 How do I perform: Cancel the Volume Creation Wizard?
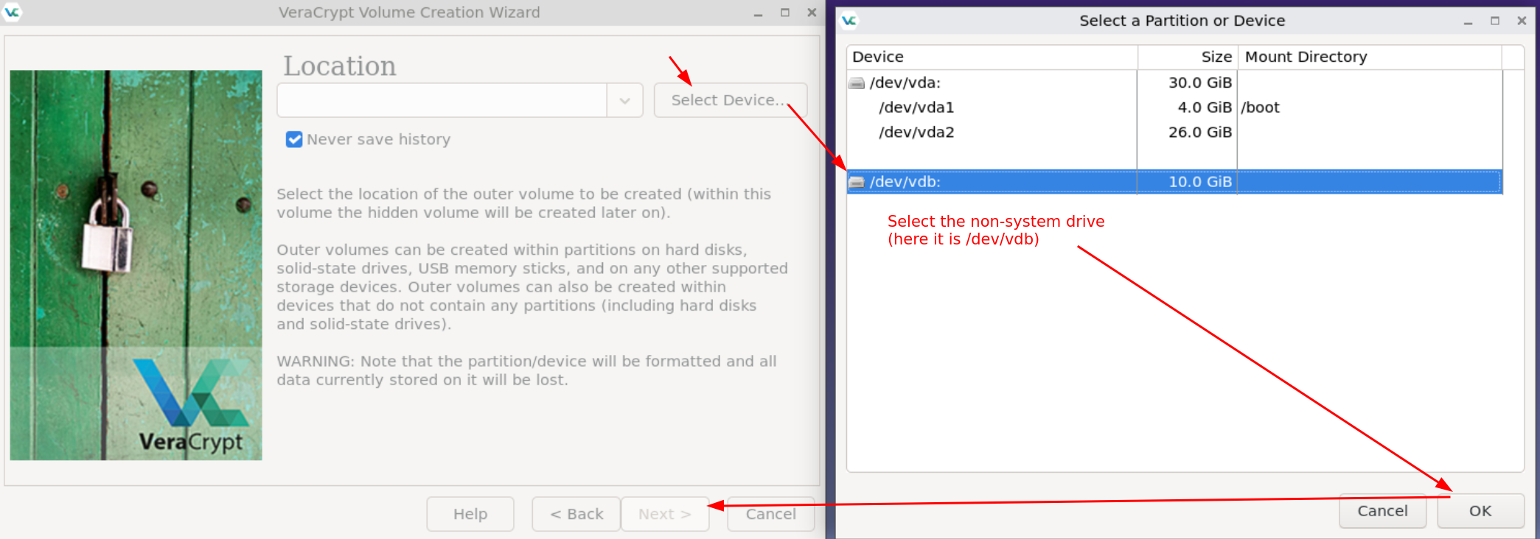coord(771,514)
